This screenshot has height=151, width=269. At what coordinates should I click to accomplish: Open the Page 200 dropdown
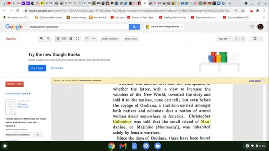click(224, 39)
